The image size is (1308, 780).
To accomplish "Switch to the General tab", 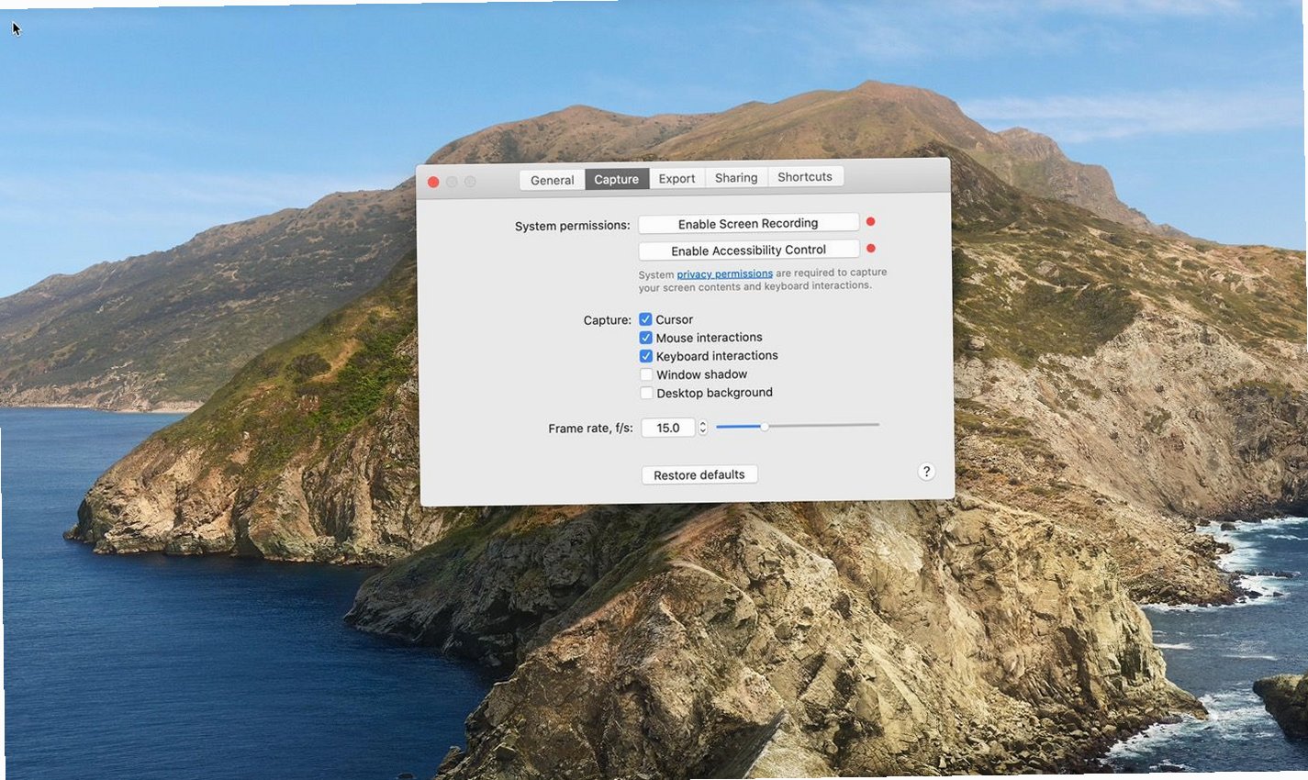I will point(552,180).
